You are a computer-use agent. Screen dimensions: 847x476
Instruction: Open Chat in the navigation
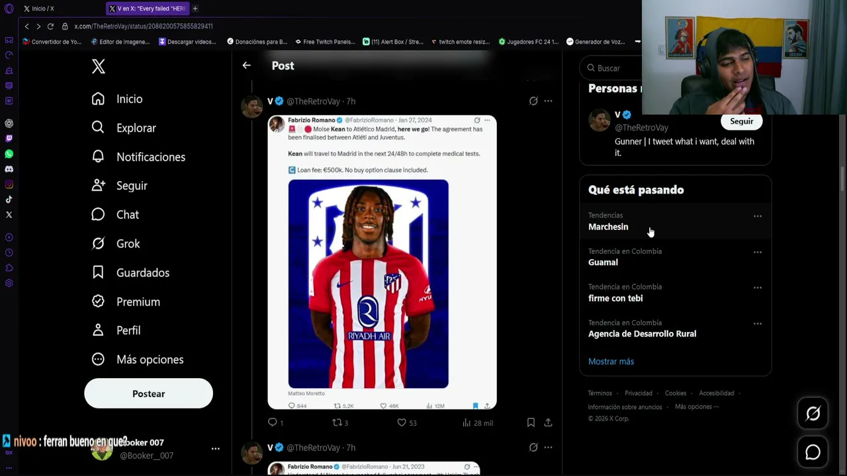[115, 215]
